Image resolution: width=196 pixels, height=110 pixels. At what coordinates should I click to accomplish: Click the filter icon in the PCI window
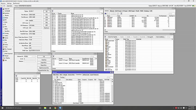pos(52,11)
